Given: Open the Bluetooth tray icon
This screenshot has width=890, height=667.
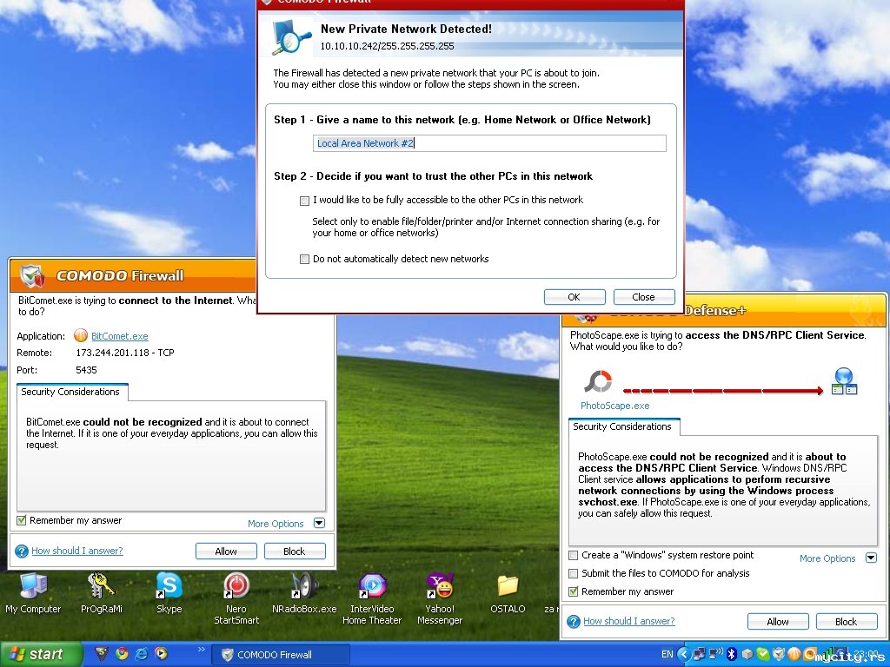Looking at the screenshot, I should click(x=732, y=654).
